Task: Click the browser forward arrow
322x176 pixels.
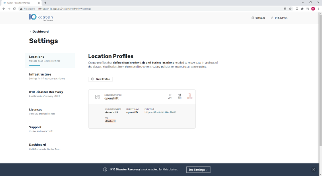Action: pyautogui.click(x=9, y=8)
